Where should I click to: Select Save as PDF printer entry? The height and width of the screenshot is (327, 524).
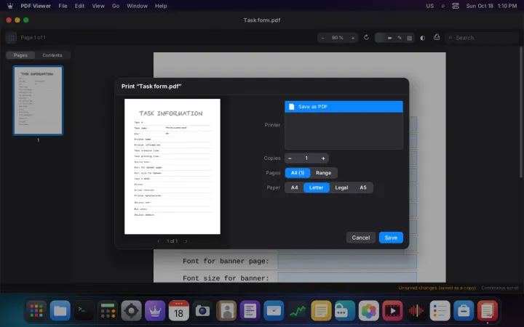(344, 106)
